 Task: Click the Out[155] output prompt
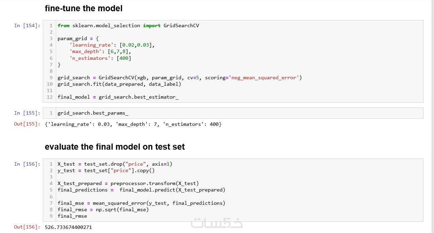[x=27, y=124]
